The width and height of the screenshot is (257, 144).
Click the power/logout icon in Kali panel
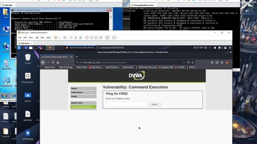[x=230, y=48]
